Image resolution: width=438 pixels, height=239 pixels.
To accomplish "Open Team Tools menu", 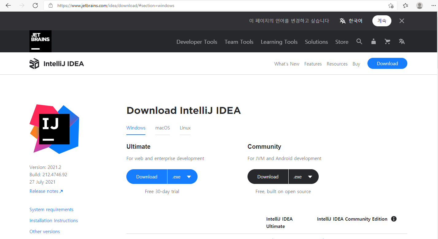I will [x=239, y=42].
